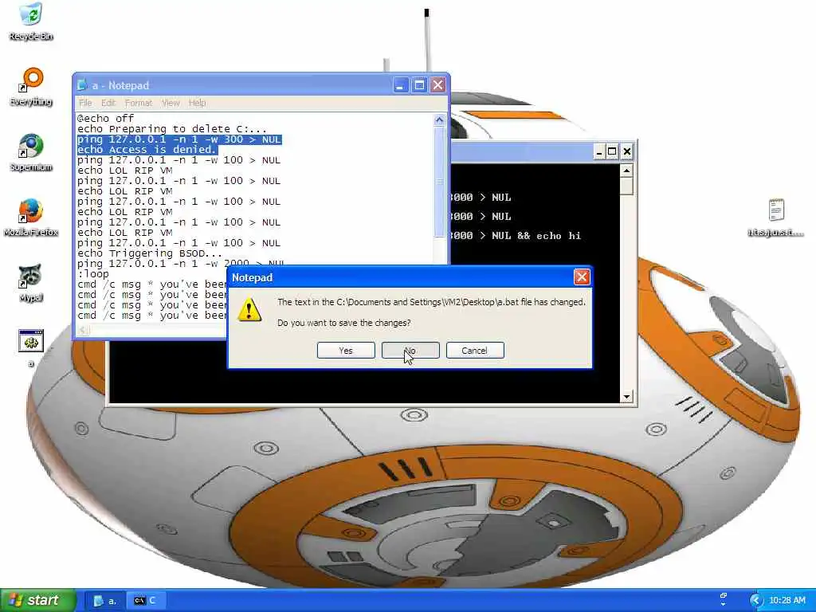Cancel the Notepad save prompt
816x612 pixels.
click(475, 351)
